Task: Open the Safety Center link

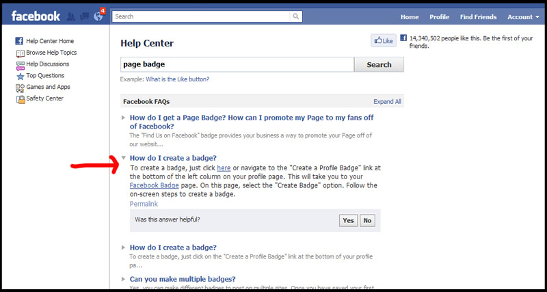Action: pyautogui.click(x=44, y=98)
